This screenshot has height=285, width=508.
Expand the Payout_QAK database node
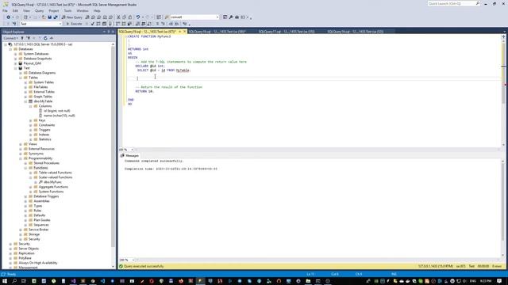(16, 63)
